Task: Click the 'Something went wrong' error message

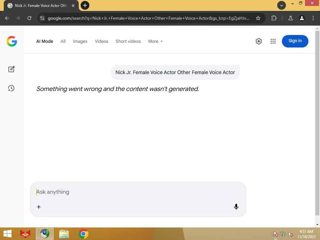Action: 118,89
